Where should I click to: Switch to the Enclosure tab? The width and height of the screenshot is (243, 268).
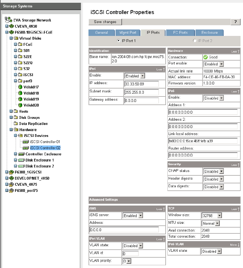(x=210, y=33)
